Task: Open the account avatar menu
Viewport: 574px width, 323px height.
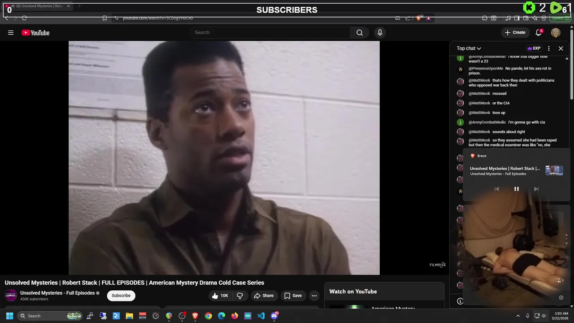Action: point(556,32)
